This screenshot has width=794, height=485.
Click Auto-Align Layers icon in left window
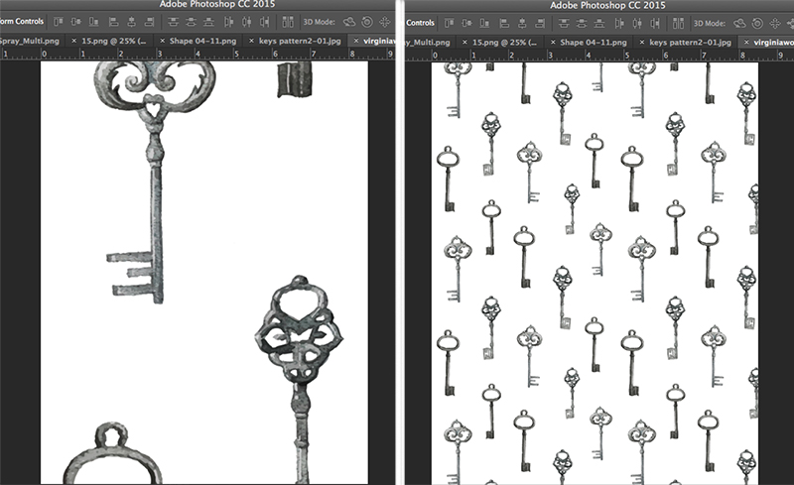click(288, 22)
